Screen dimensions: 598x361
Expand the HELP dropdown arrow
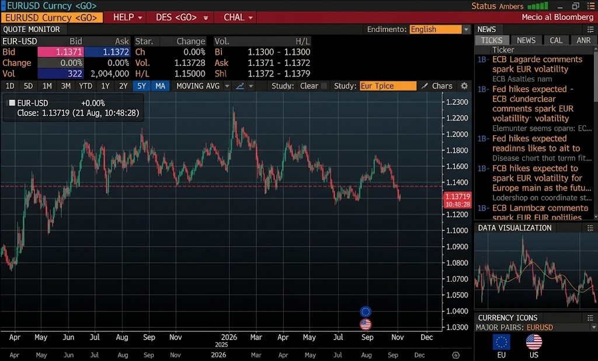tap(140, 18)
